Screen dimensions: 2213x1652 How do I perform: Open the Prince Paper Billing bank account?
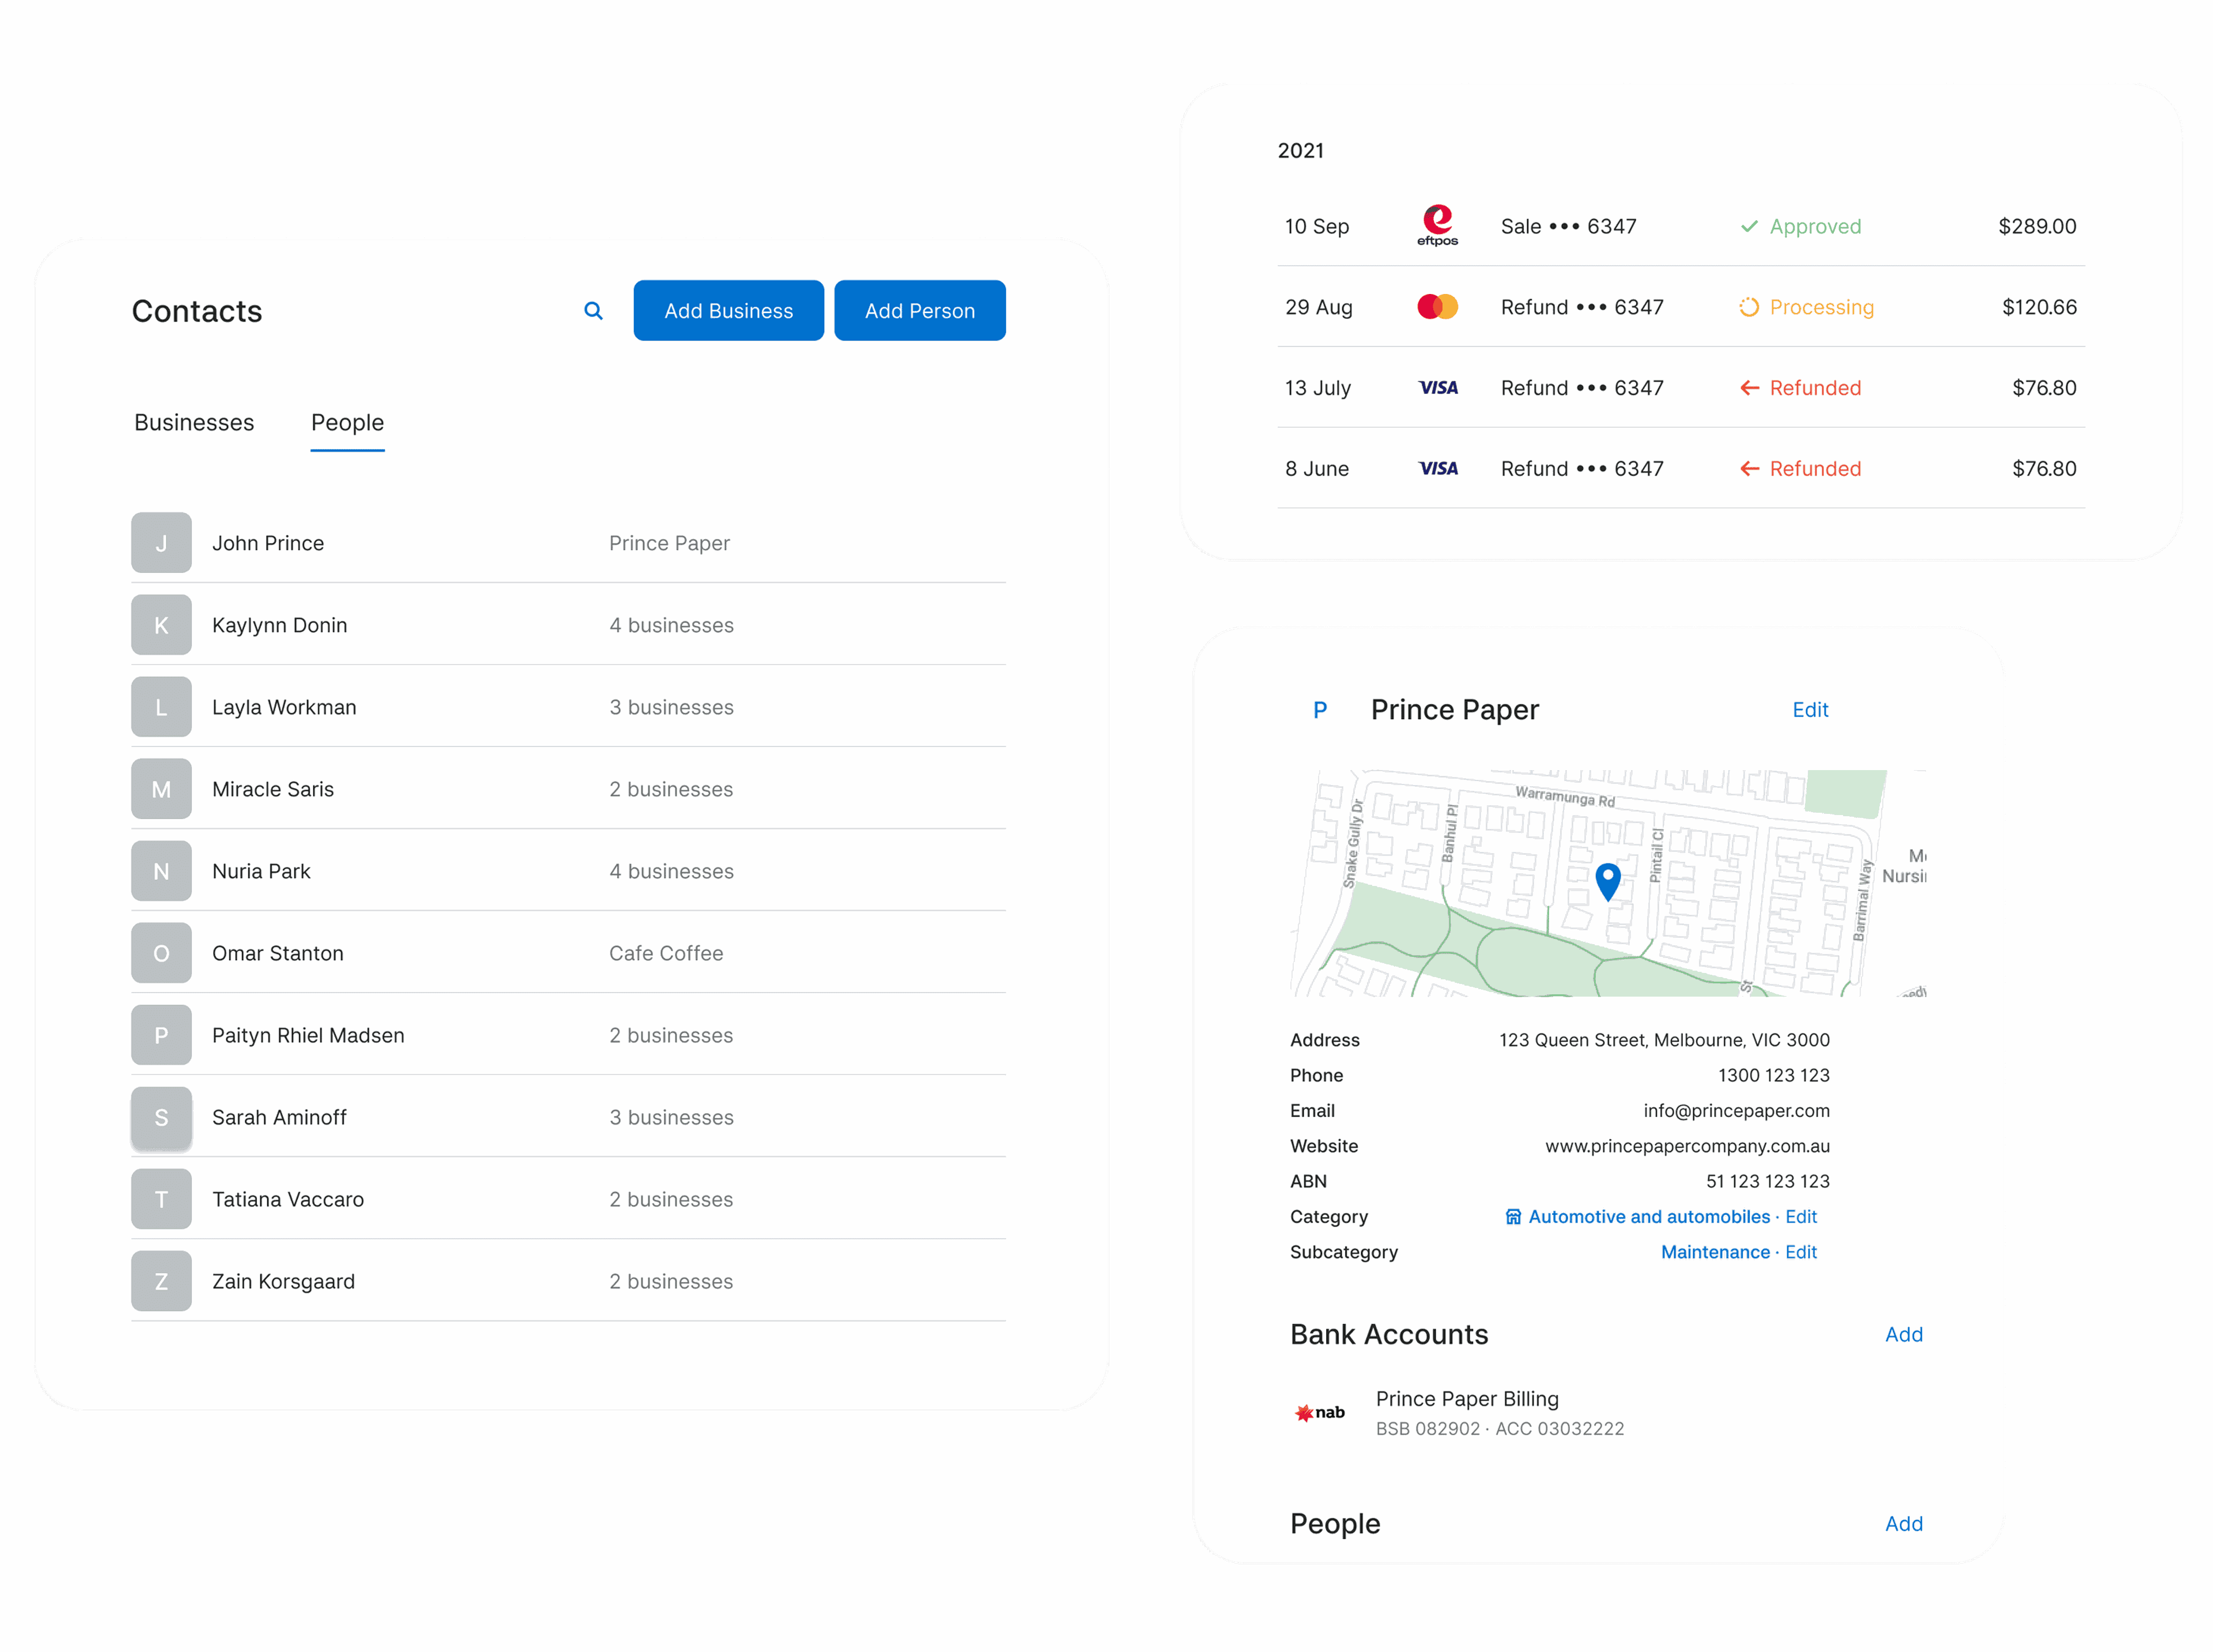pyautogui.click(x=1466, y=1399)
